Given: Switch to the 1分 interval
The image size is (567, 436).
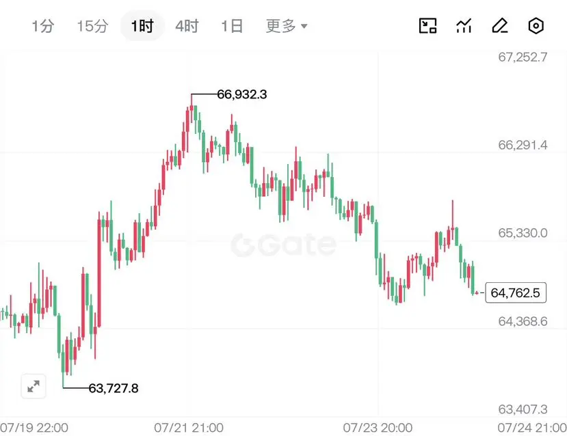Looking at the screenshot, I should [43, 26].
